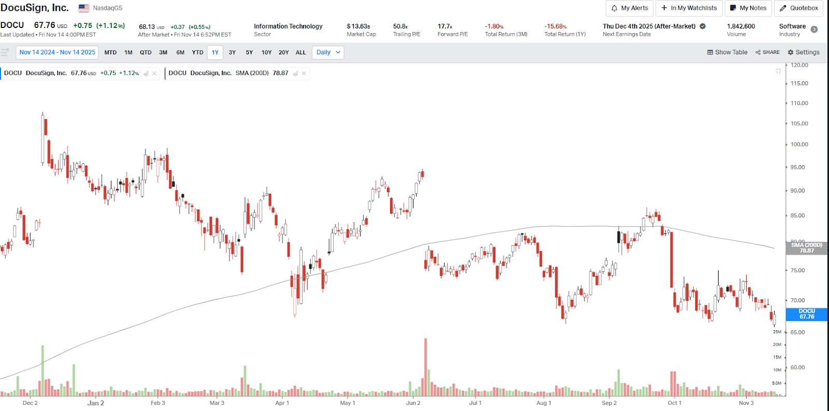Select the 3Y time range
Viewport: 829px width, 411px height.
pos(232,52)
